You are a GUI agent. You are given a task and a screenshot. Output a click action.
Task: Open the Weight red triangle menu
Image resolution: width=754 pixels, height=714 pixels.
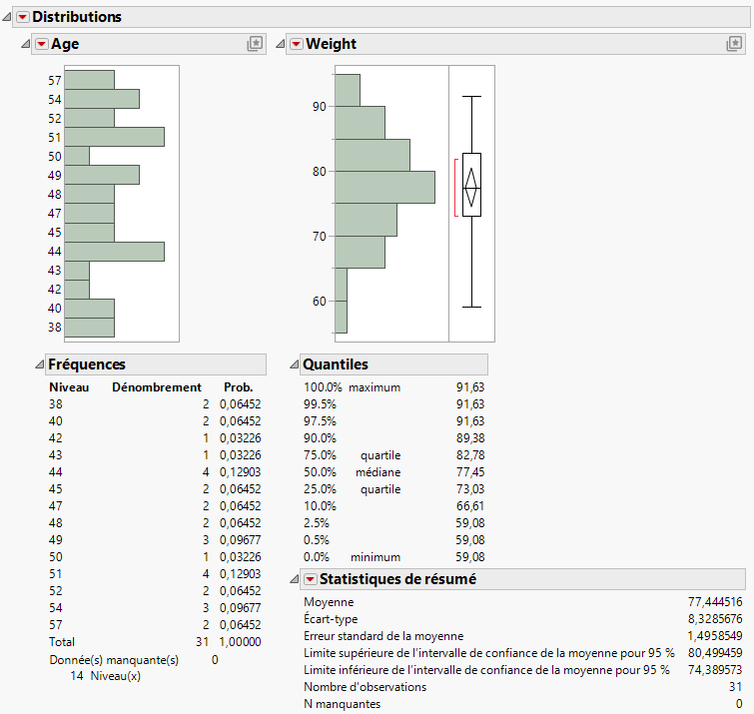click(x=297, y=44)
